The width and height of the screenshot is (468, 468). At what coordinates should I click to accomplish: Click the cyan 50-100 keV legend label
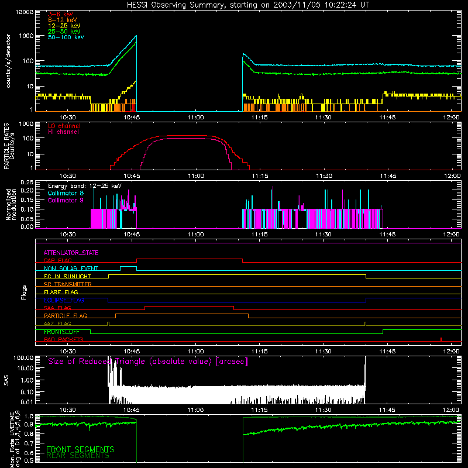click(x=66, y=37)
